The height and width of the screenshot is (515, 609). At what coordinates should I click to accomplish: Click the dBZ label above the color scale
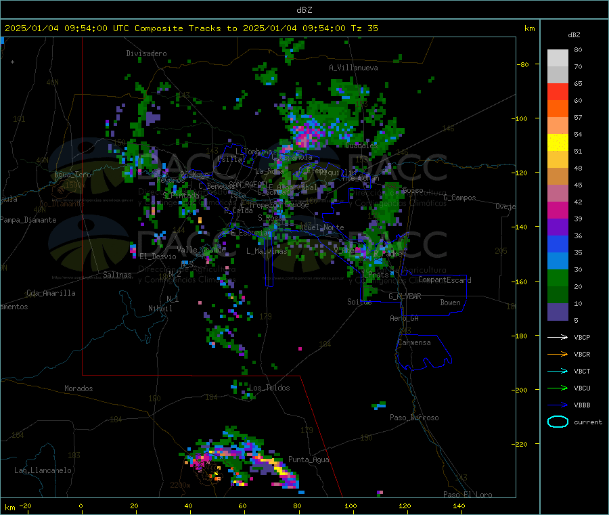(574, 35)
